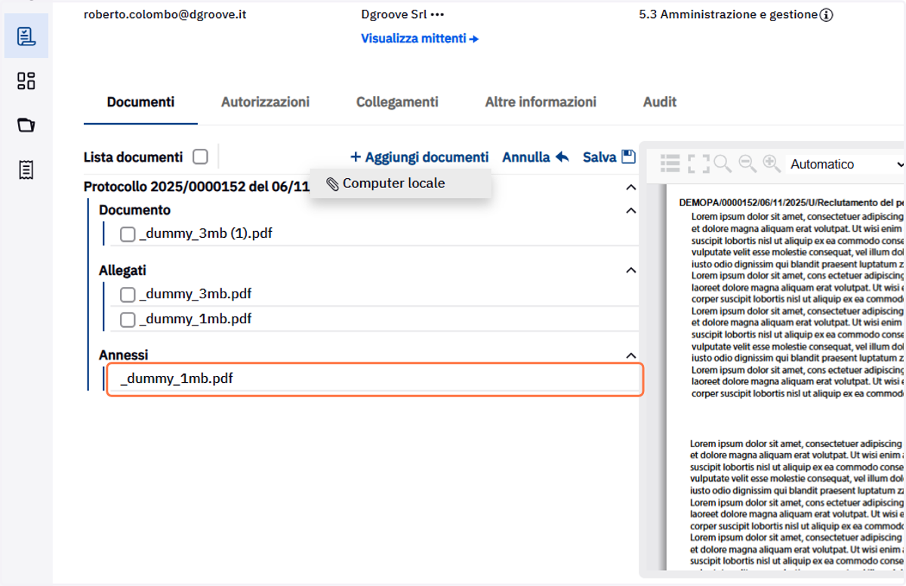This screenshot has height=586, width=906.
Task: Open the folder icon in sidebar
Action: pos(26,125)
